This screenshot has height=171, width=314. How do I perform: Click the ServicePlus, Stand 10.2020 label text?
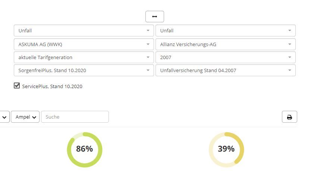52,86
